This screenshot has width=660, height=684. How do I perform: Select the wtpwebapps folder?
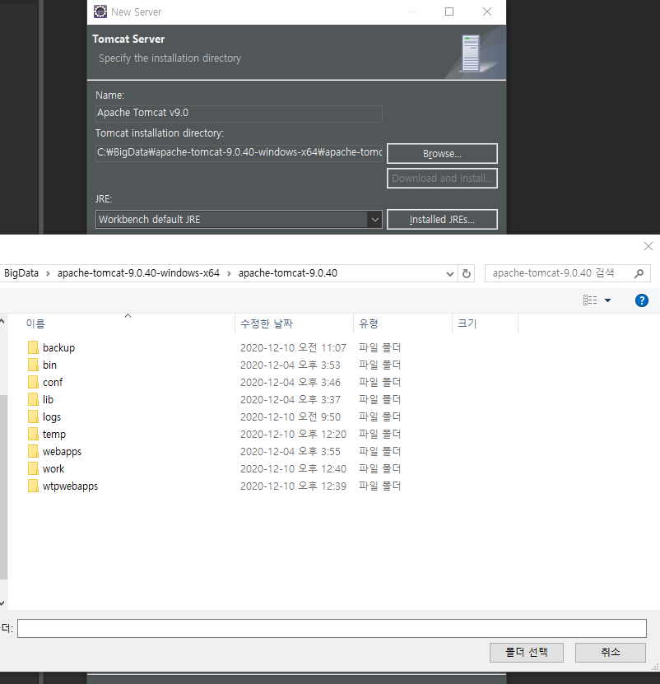[x=70, y=486]
